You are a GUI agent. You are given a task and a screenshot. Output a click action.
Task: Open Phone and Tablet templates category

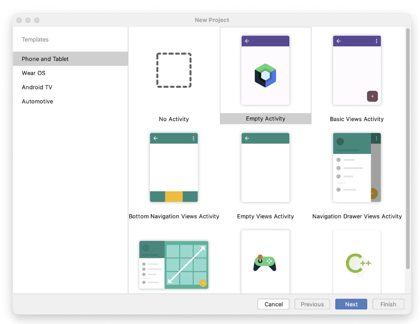tap(70, 59)
